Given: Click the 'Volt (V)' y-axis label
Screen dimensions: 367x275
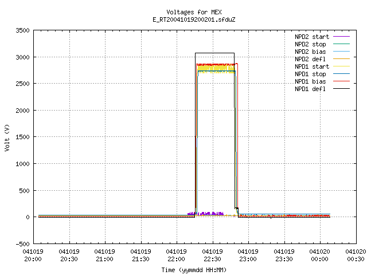Looking at the screenshot, I should (7, 137).
